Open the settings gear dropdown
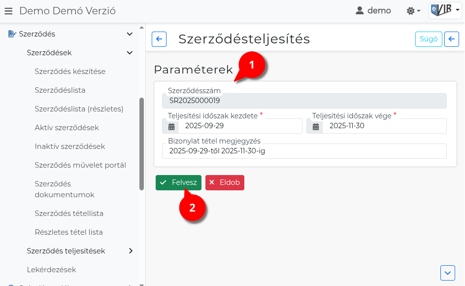 pyautogui.click(x=413, y=11)
